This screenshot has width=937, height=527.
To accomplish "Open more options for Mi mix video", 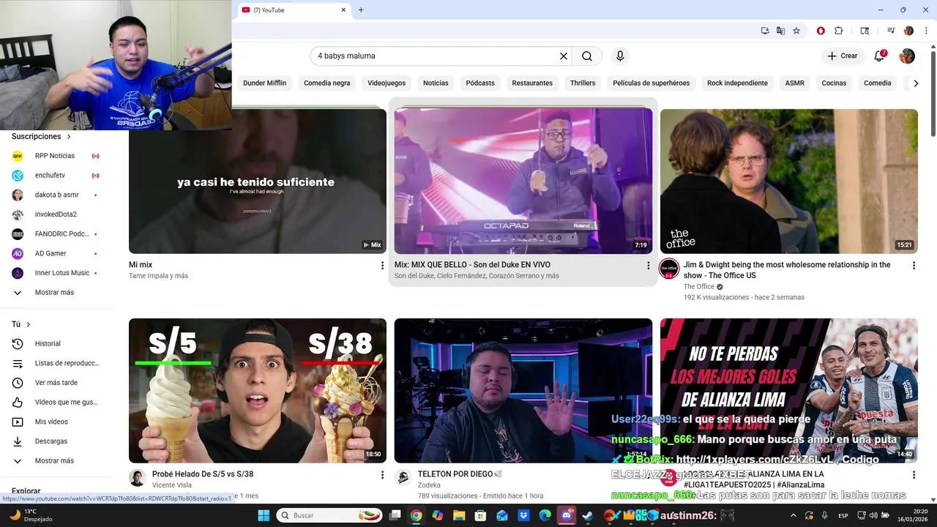I will coord(382,266).
